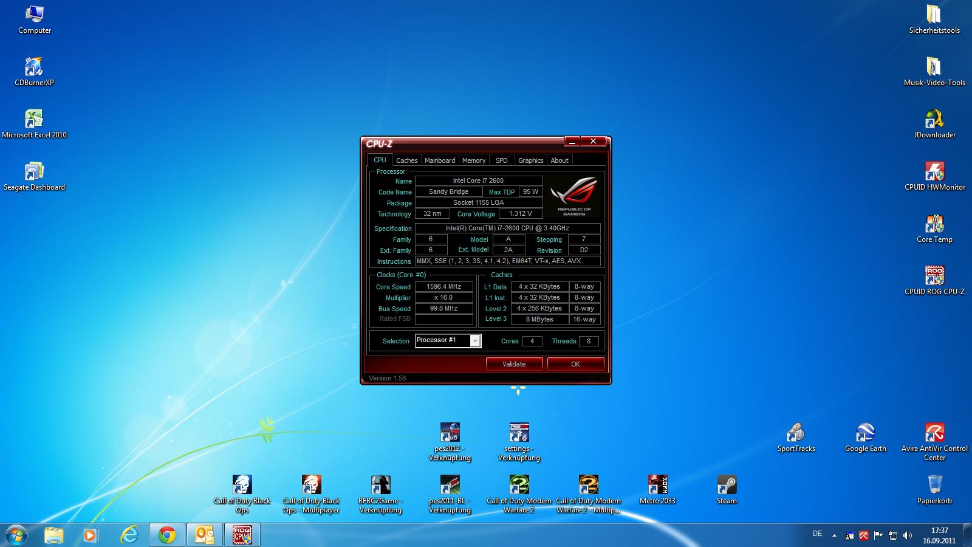Select the CPU tab in CPU-Z
This screenshot has width=972, height=547.
[380, 160]
